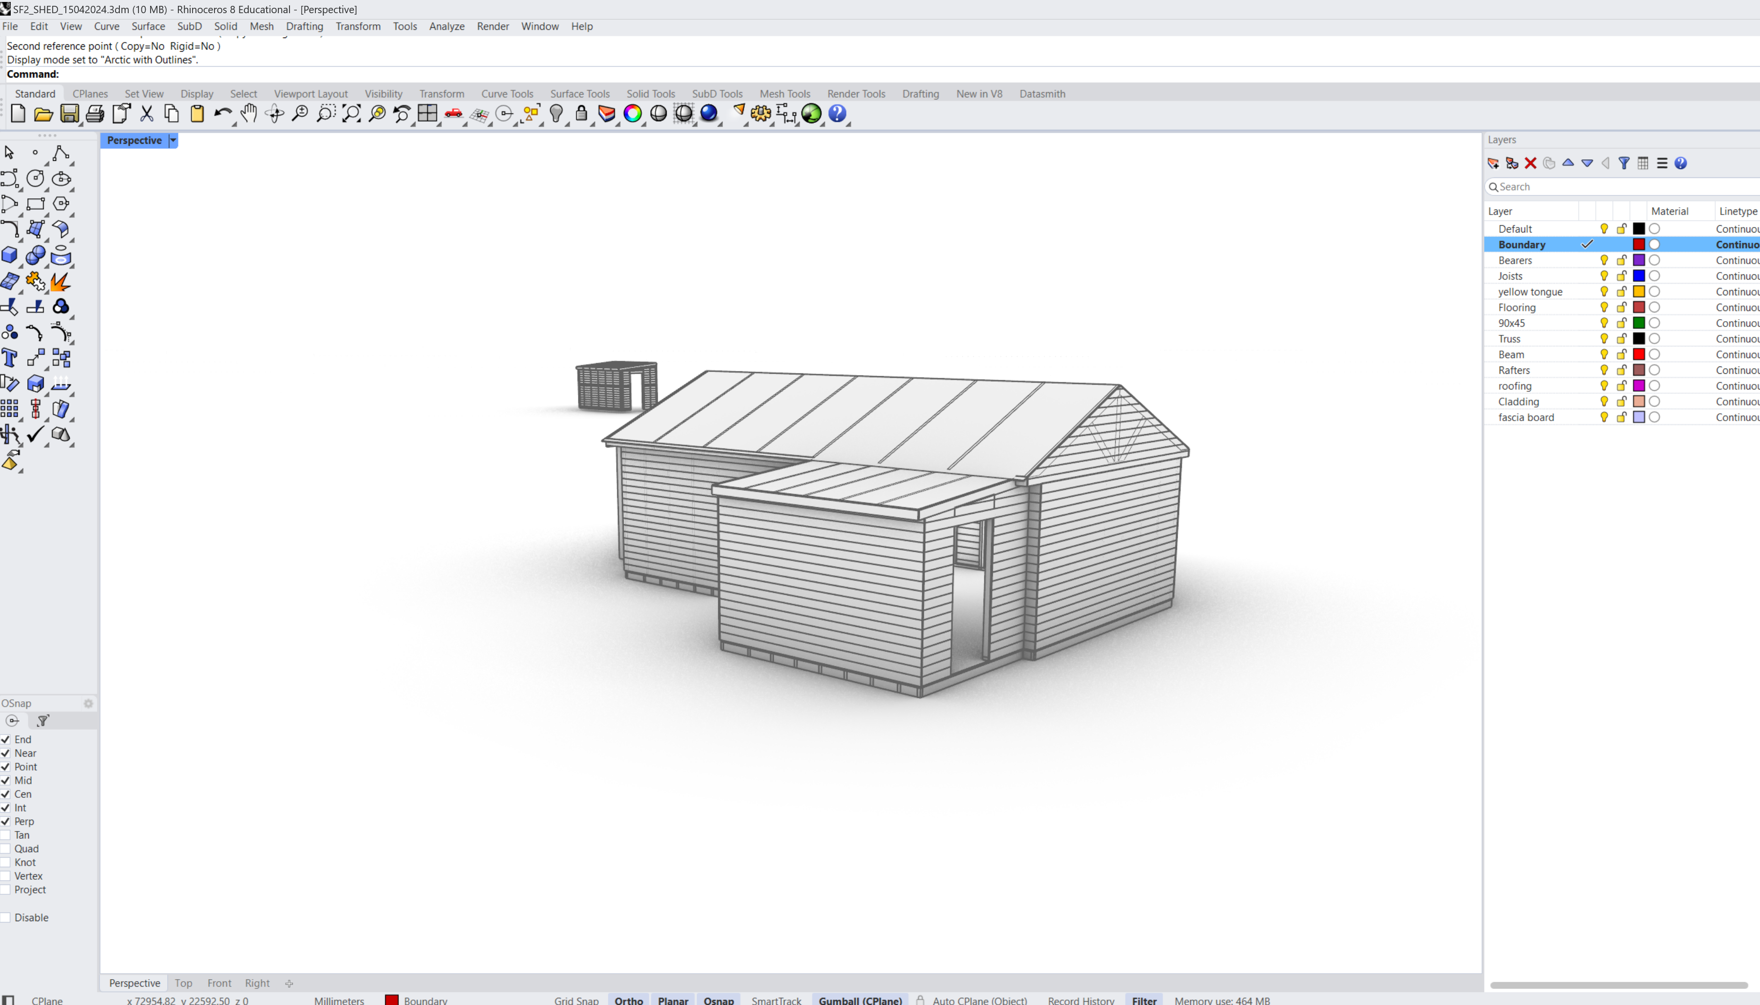The image size is (1760, 1005).
Task: Toggle the Grid Snap status button
Action: 576,1000
